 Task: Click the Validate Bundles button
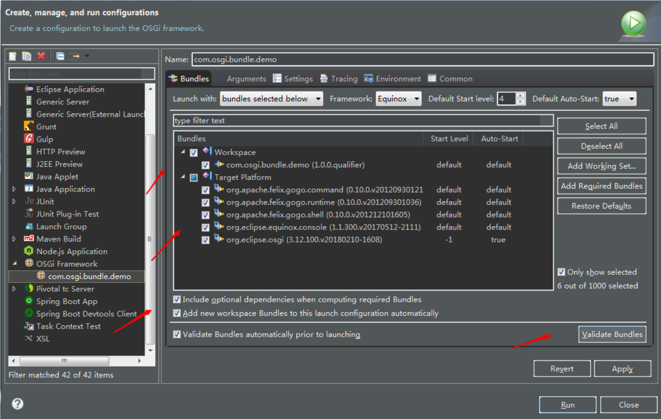click(612, 334)
